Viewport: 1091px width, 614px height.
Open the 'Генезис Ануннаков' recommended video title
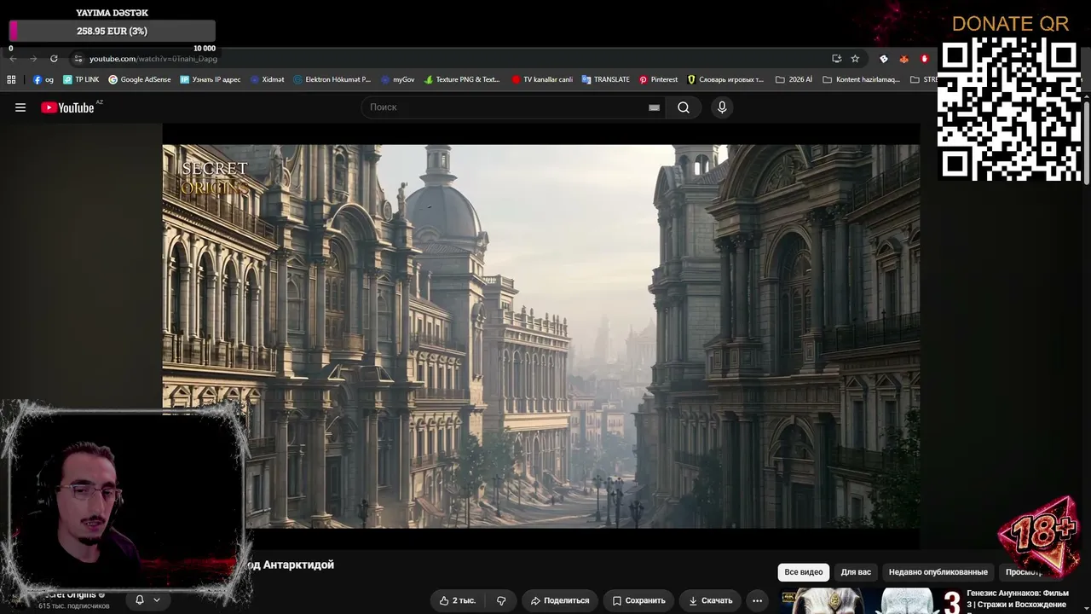point(1018,599)
